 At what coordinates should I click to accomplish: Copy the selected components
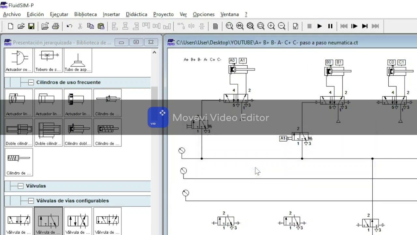coord(90,26)
